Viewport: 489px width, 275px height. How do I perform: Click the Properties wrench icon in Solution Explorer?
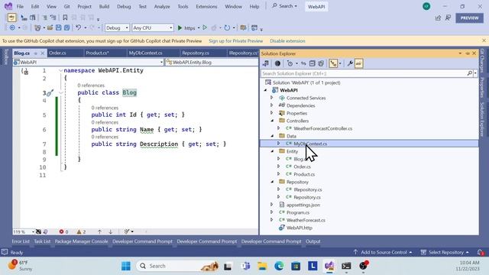coord(350,63)
